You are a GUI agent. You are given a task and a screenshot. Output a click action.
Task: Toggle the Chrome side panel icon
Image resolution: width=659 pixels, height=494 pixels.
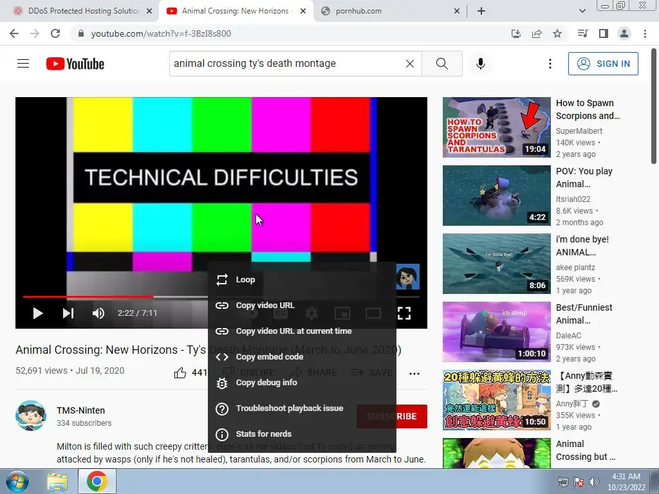click(604, 33)
